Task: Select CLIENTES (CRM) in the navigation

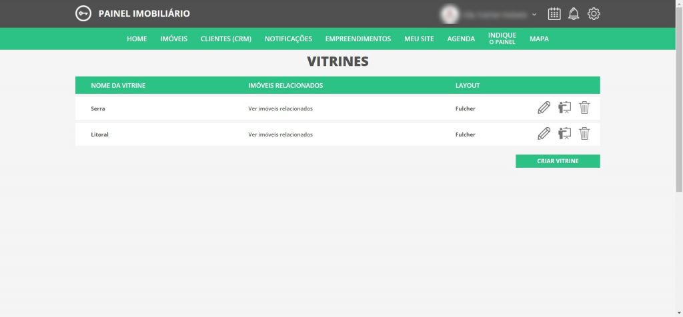Action: click(x=225, y=39)
